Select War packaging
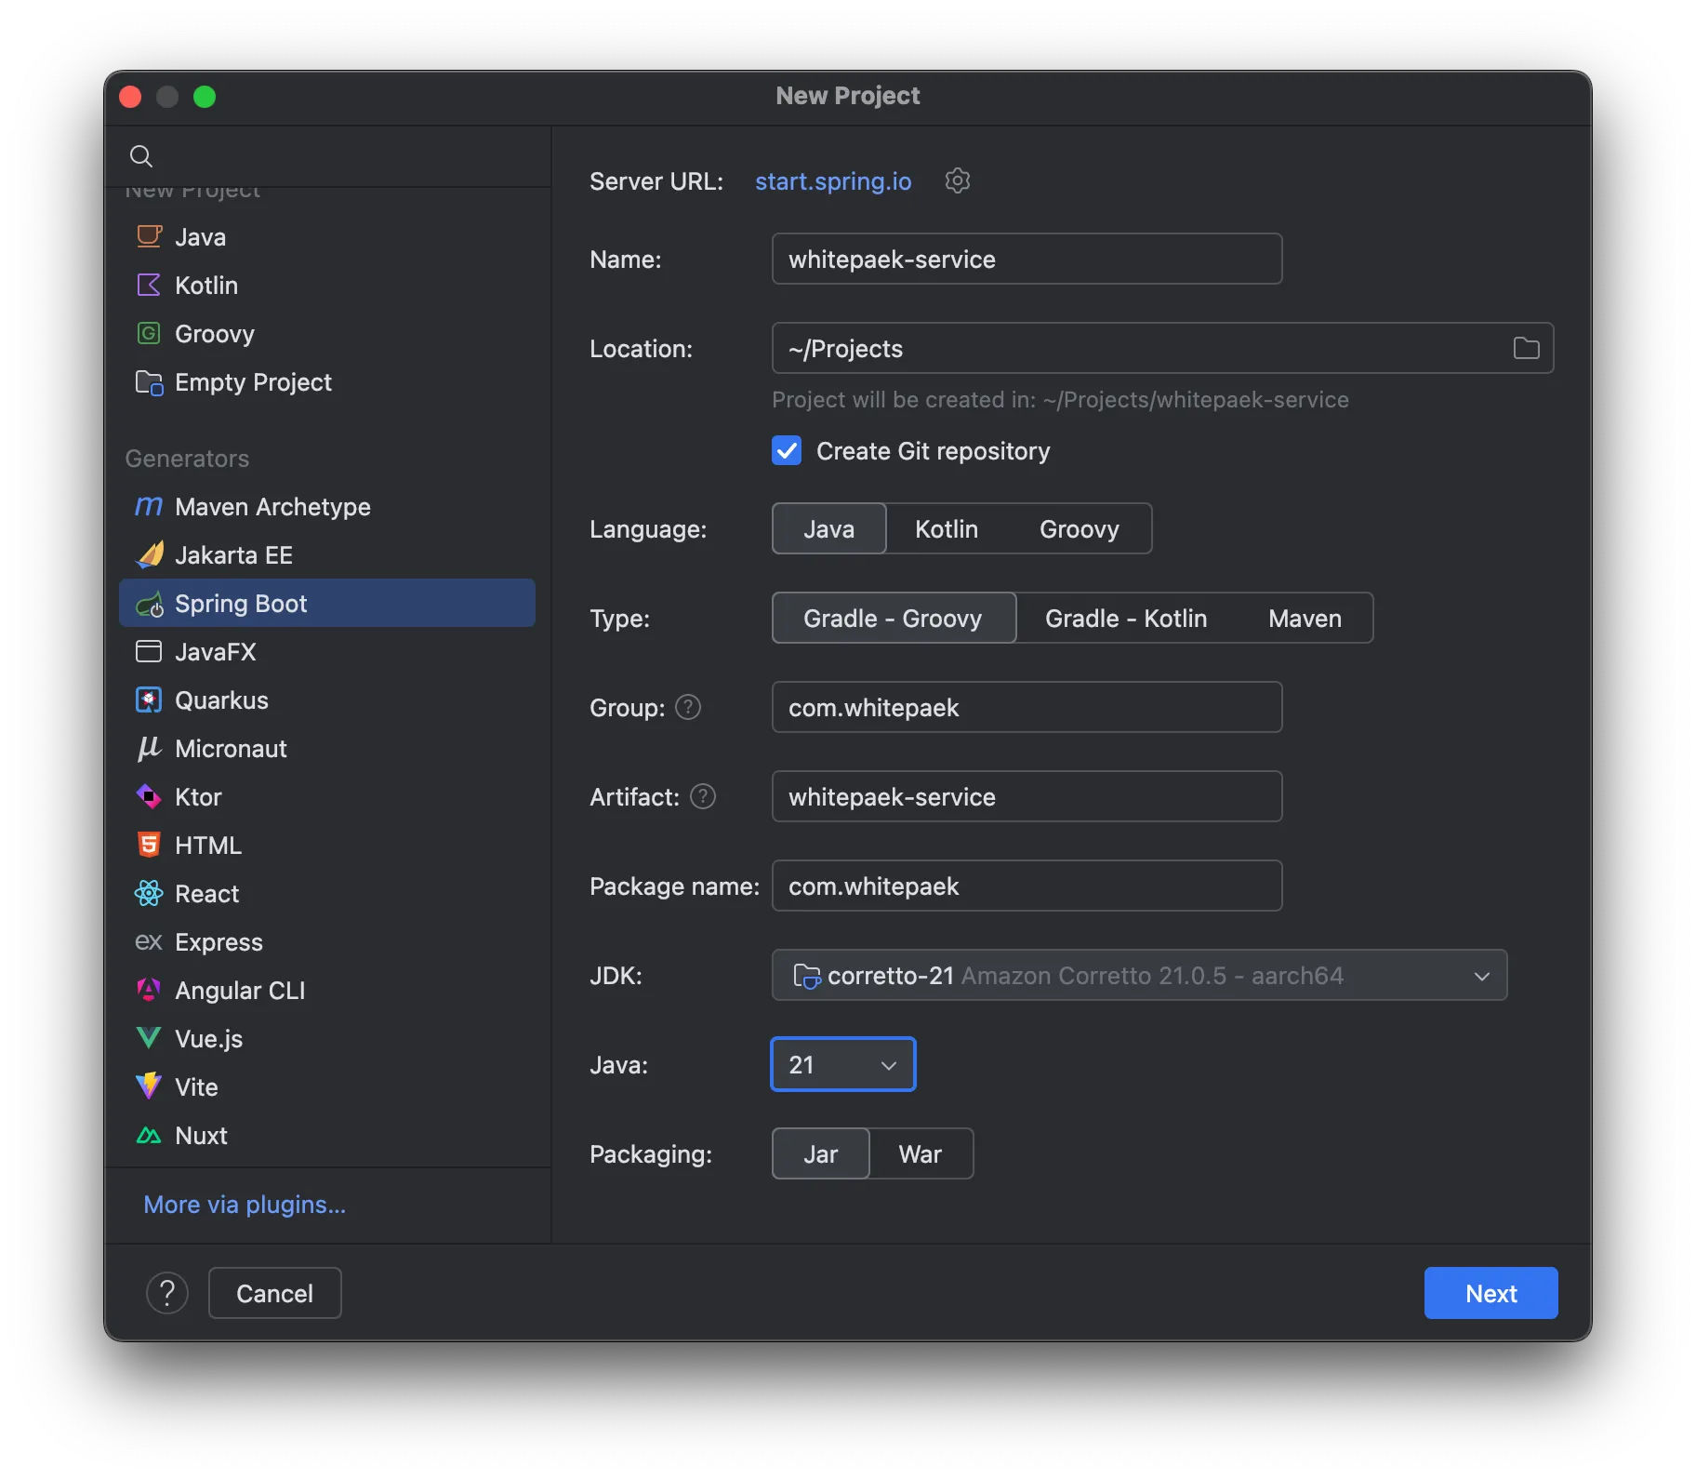1696x1479 pixels. click(920, 1153)
